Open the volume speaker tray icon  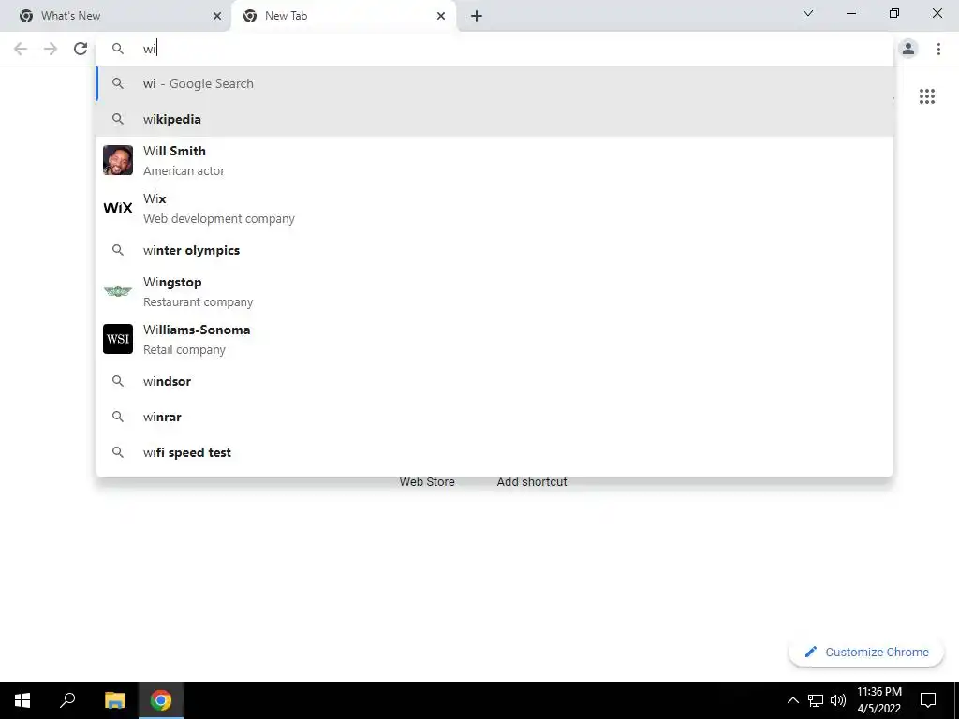838,700
